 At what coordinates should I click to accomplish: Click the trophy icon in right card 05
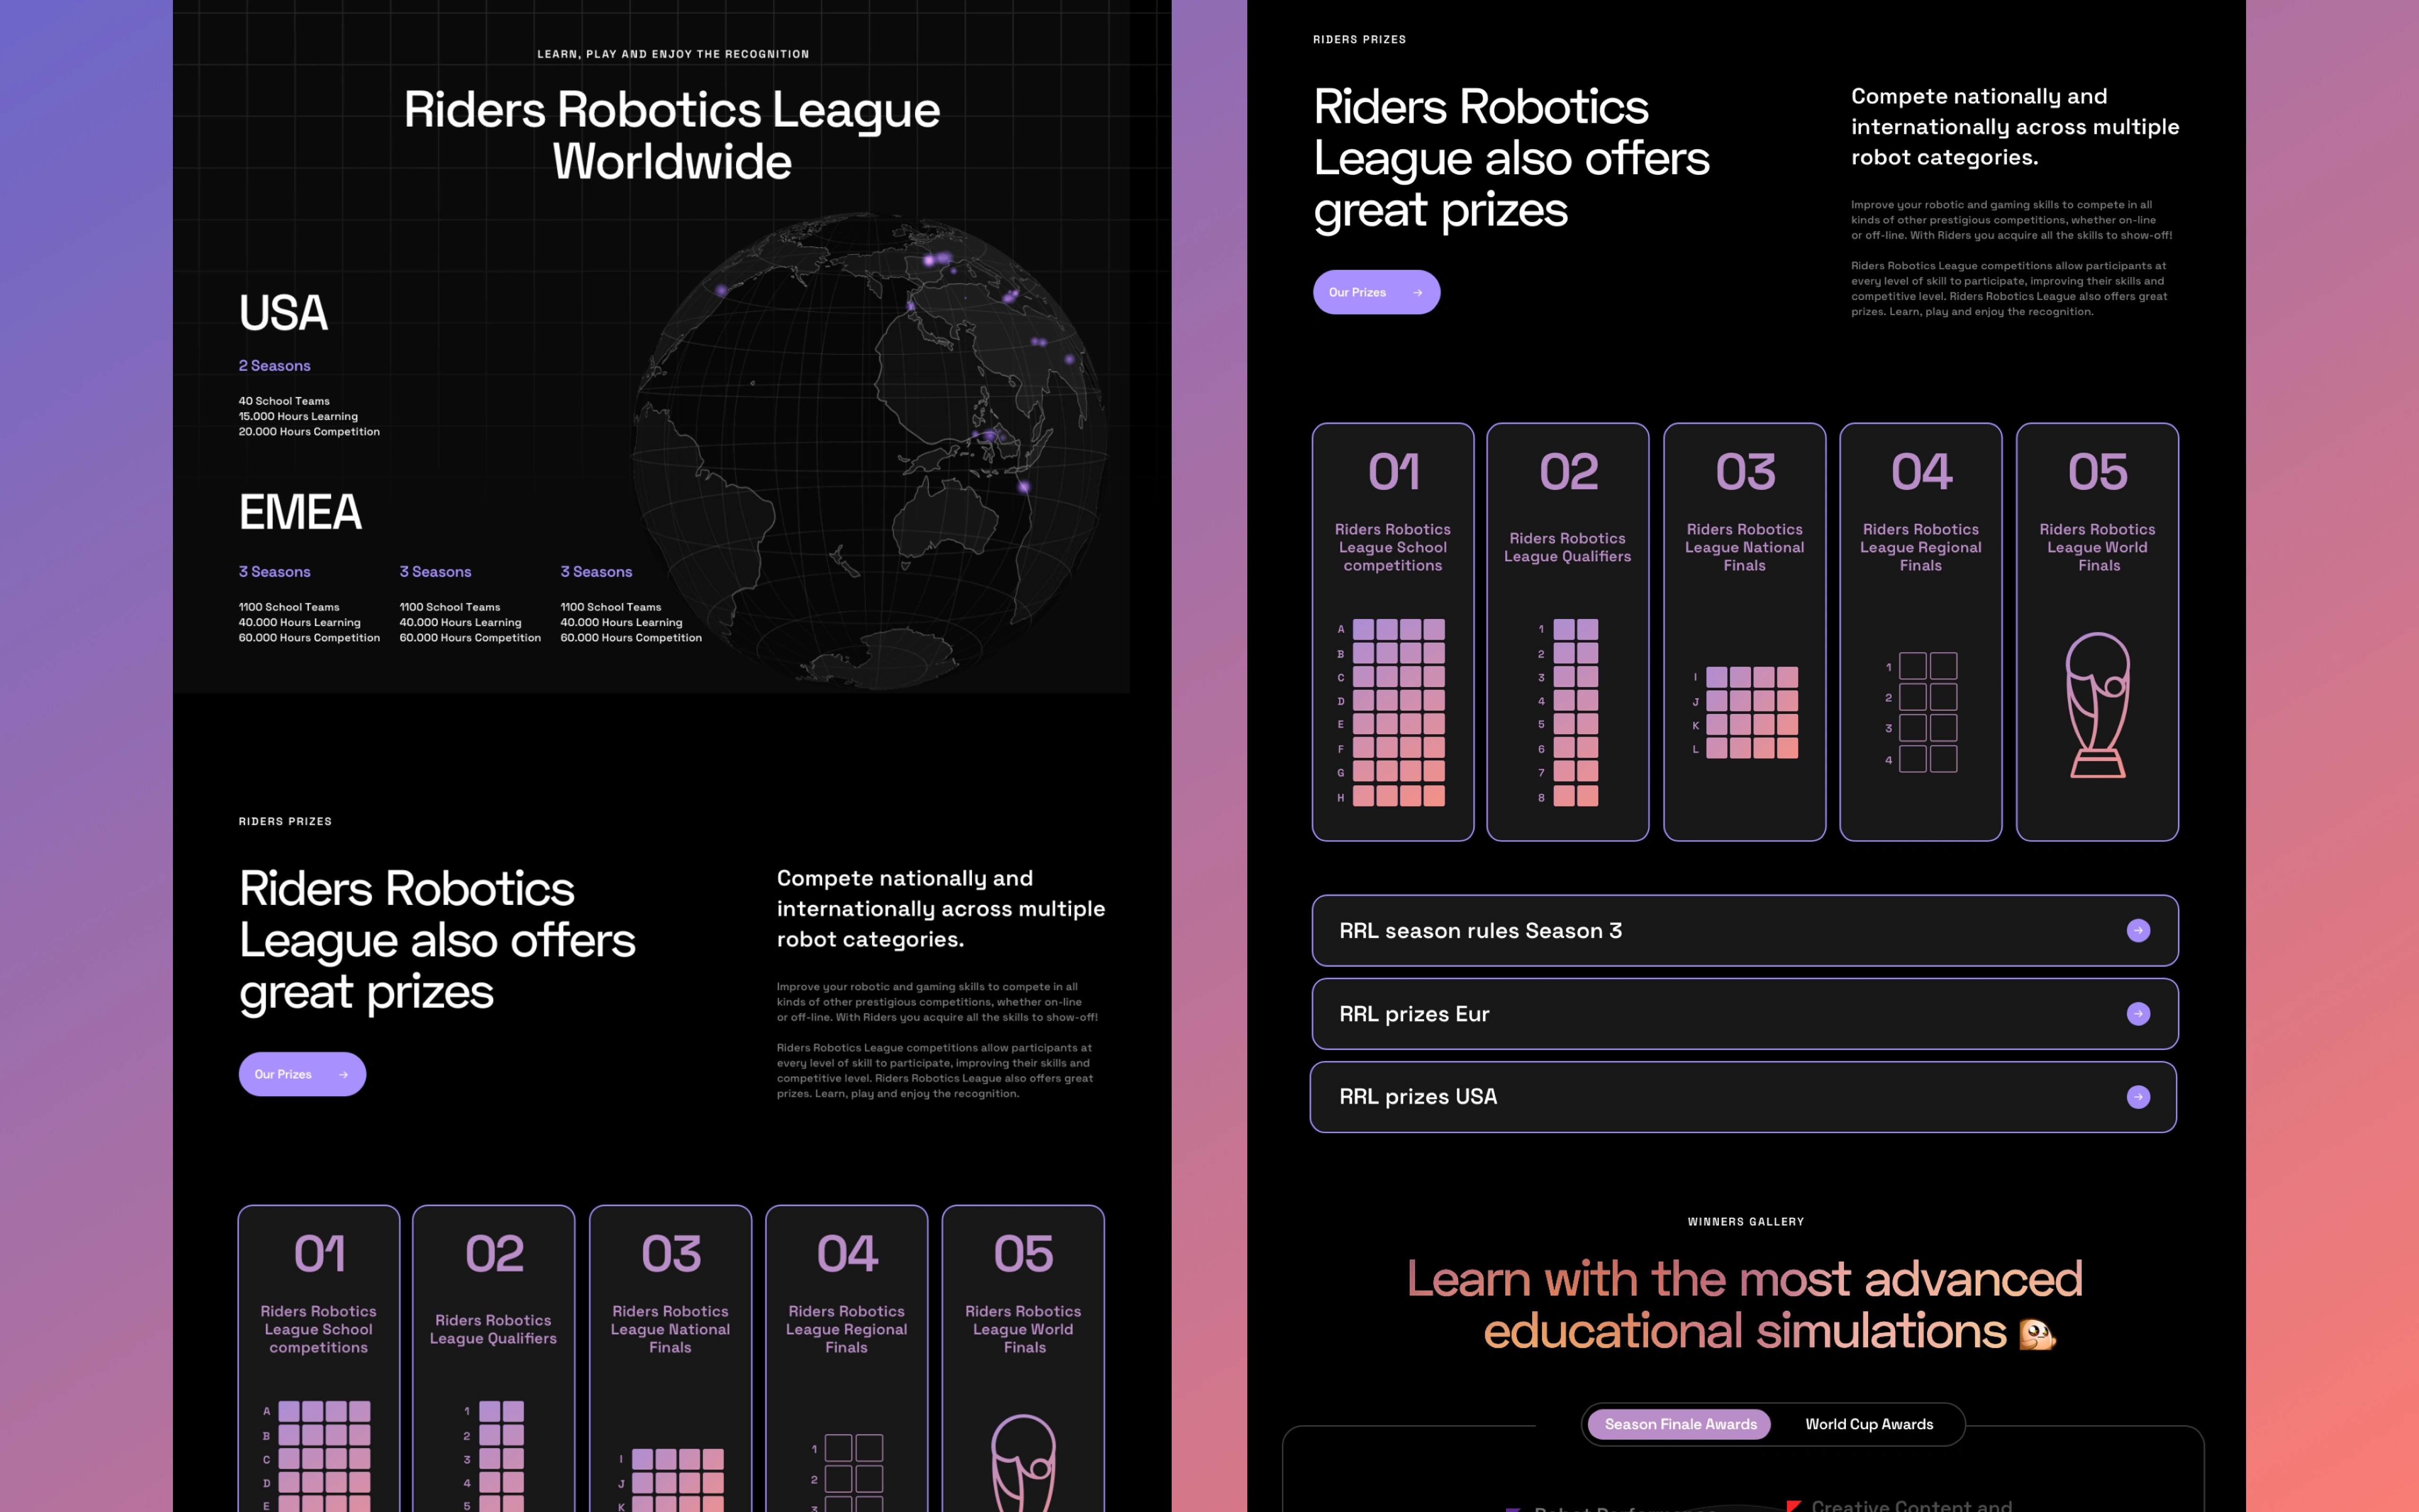(x=2097, y=705)
